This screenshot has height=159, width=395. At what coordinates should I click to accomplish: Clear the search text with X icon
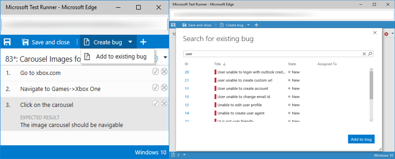click(364, 54)
